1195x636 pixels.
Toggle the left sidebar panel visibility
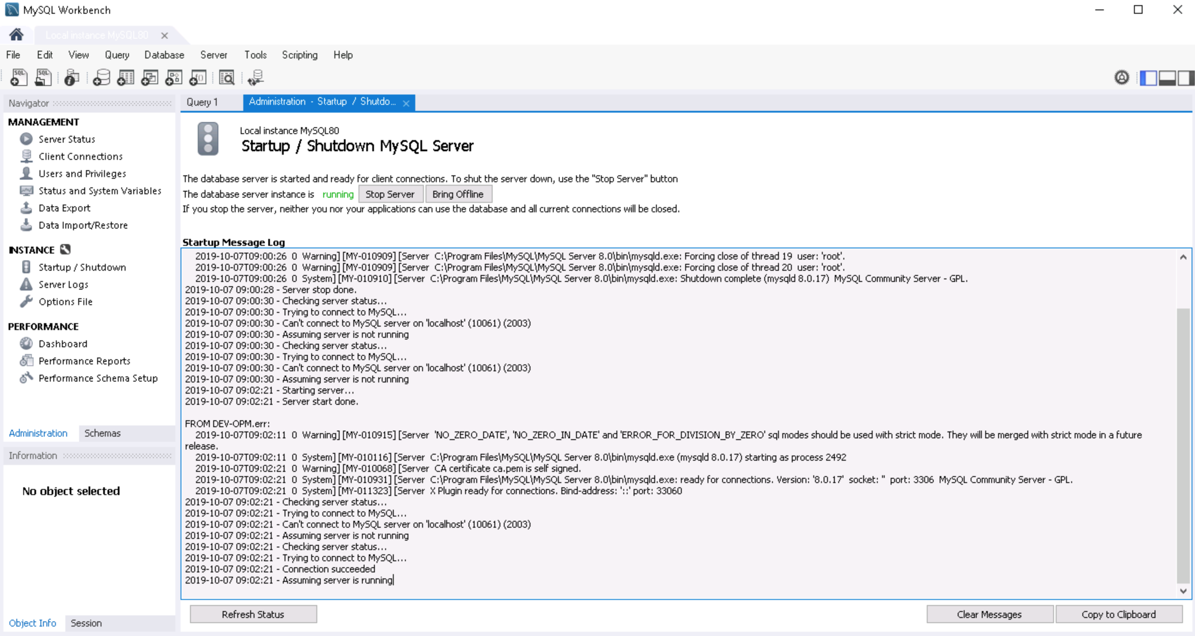click(1148, 77)
